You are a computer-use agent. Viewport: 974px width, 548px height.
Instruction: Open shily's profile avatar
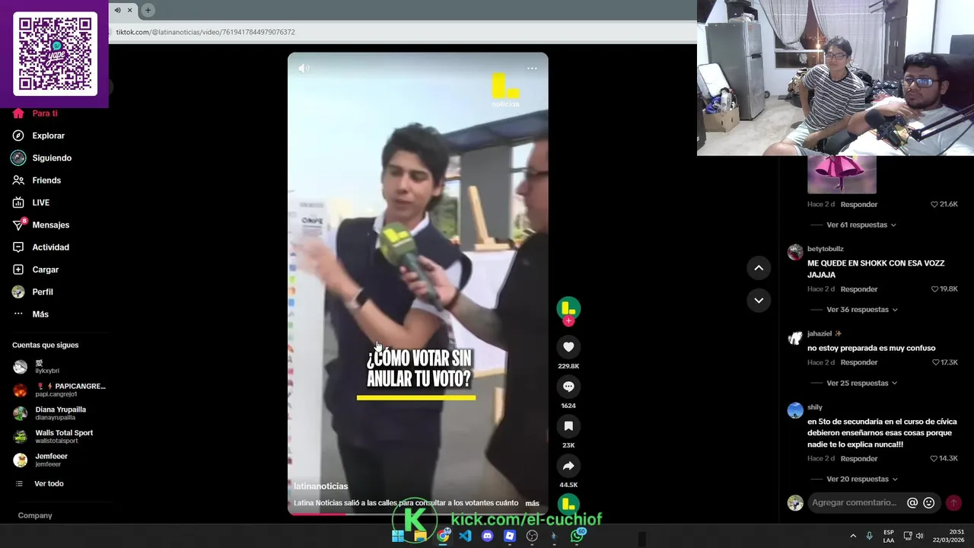(x=795, y=411)
